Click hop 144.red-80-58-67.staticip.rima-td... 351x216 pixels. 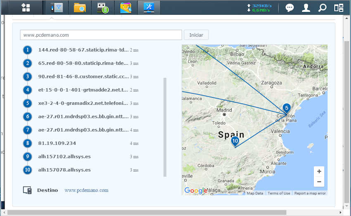click(x=83, y=50)
